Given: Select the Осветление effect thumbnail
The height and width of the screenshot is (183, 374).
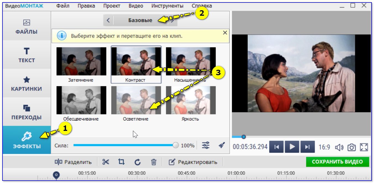Looking at the screenshot, I should (x=136, y=100).
